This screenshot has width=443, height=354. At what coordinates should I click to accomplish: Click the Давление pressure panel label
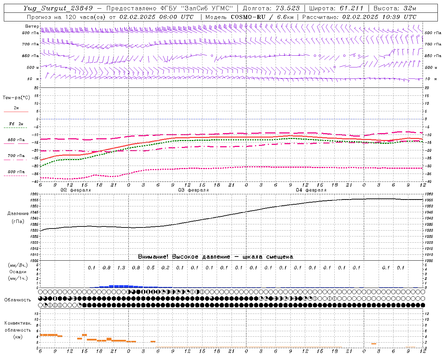(18, 213)
